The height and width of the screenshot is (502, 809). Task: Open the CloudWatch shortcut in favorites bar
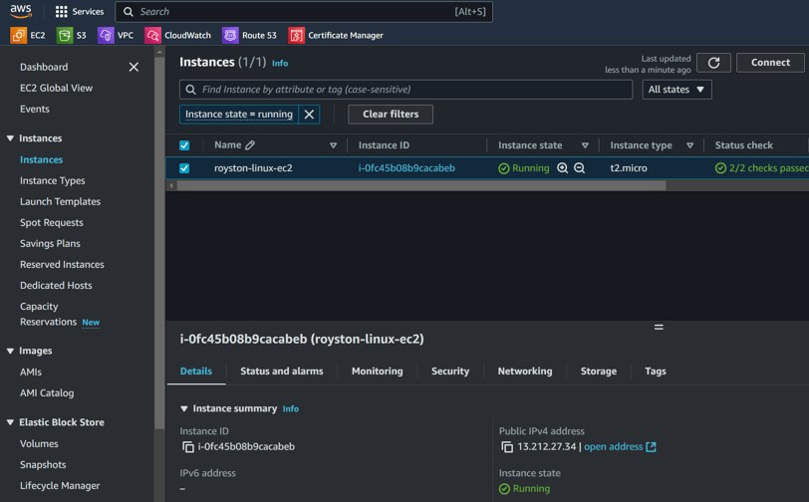pos(178,35)
